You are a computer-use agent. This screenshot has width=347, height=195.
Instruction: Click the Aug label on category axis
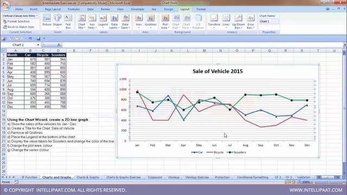[x=246, y=145]
